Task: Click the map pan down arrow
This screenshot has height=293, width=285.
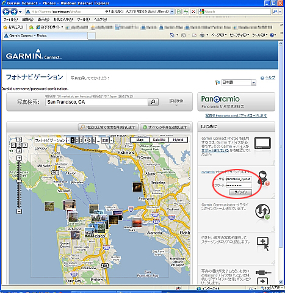Action: 19,151
